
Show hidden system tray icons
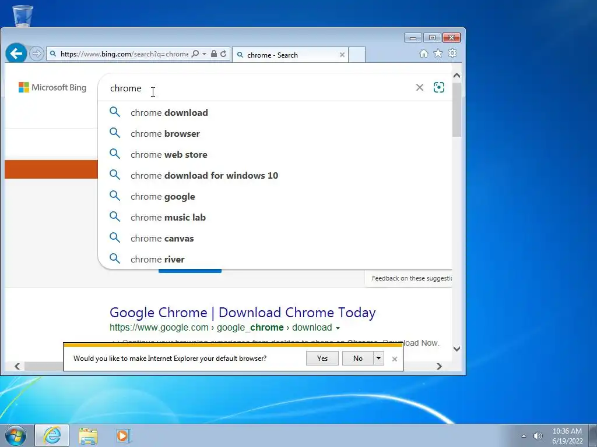coord(524,436)
